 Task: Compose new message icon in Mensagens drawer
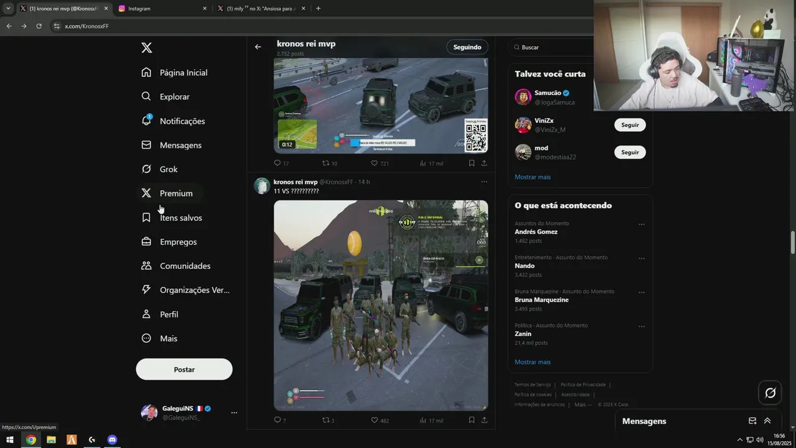point(752,421)
